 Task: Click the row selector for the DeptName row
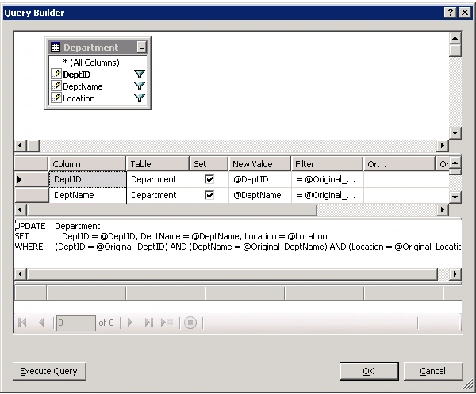32,195
